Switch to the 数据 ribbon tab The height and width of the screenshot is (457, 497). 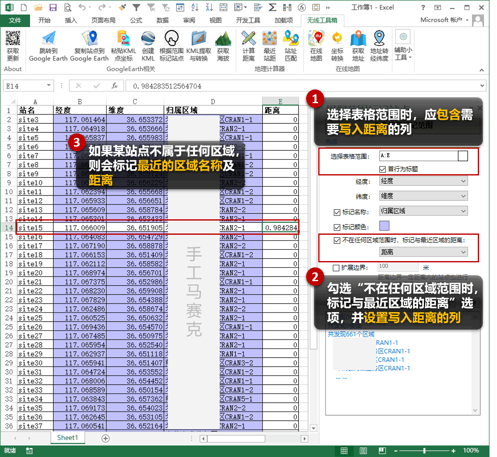[x=162, y=20]
